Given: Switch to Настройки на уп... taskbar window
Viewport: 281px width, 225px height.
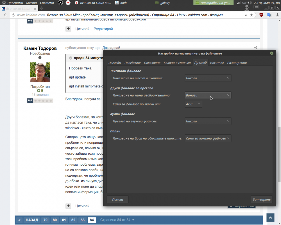Looking at the screenshot, I should pos(214,3).
